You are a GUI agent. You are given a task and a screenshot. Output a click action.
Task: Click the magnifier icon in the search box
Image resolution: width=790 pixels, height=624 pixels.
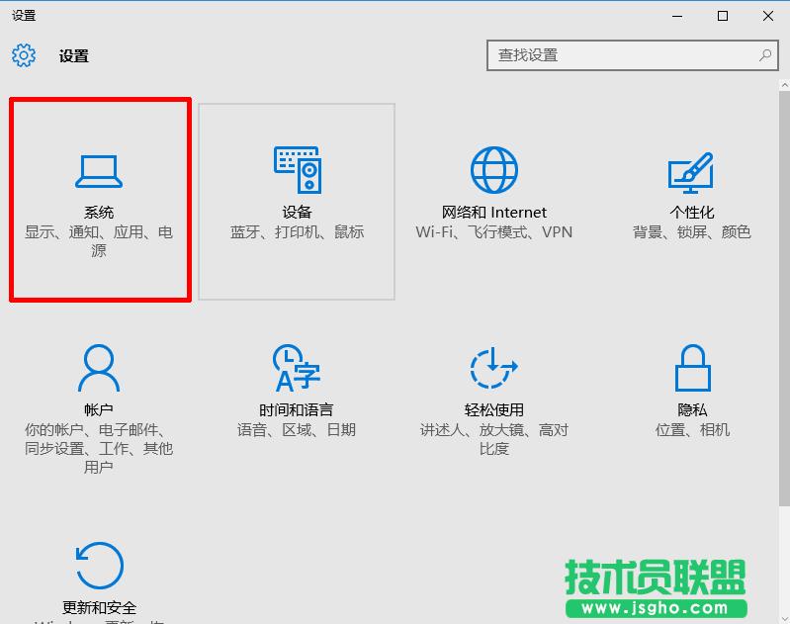[x=764, y=55]
